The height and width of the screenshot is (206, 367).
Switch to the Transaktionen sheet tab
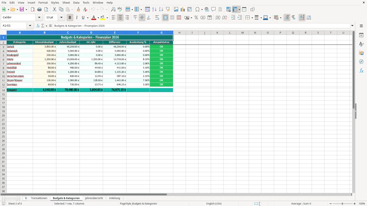click(x=39, y=198)
